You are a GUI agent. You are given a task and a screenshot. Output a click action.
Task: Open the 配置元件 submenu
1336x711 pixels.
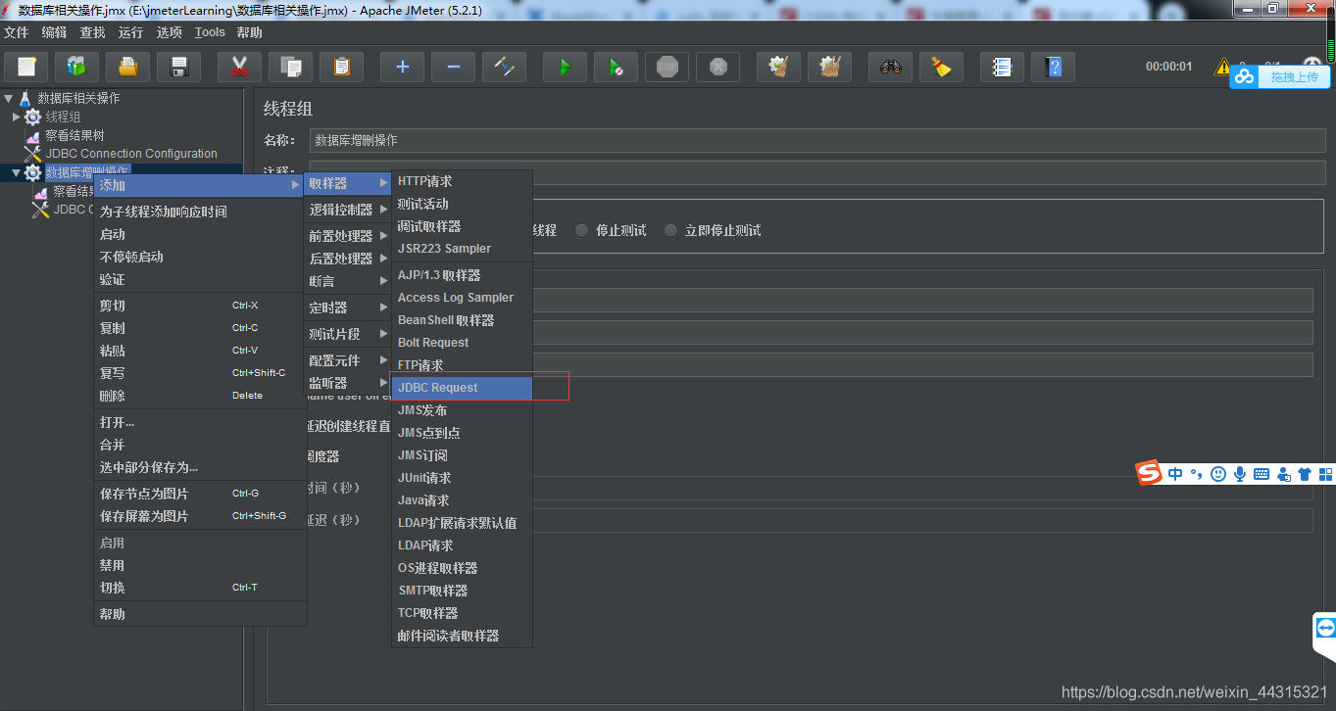[348, 360]
